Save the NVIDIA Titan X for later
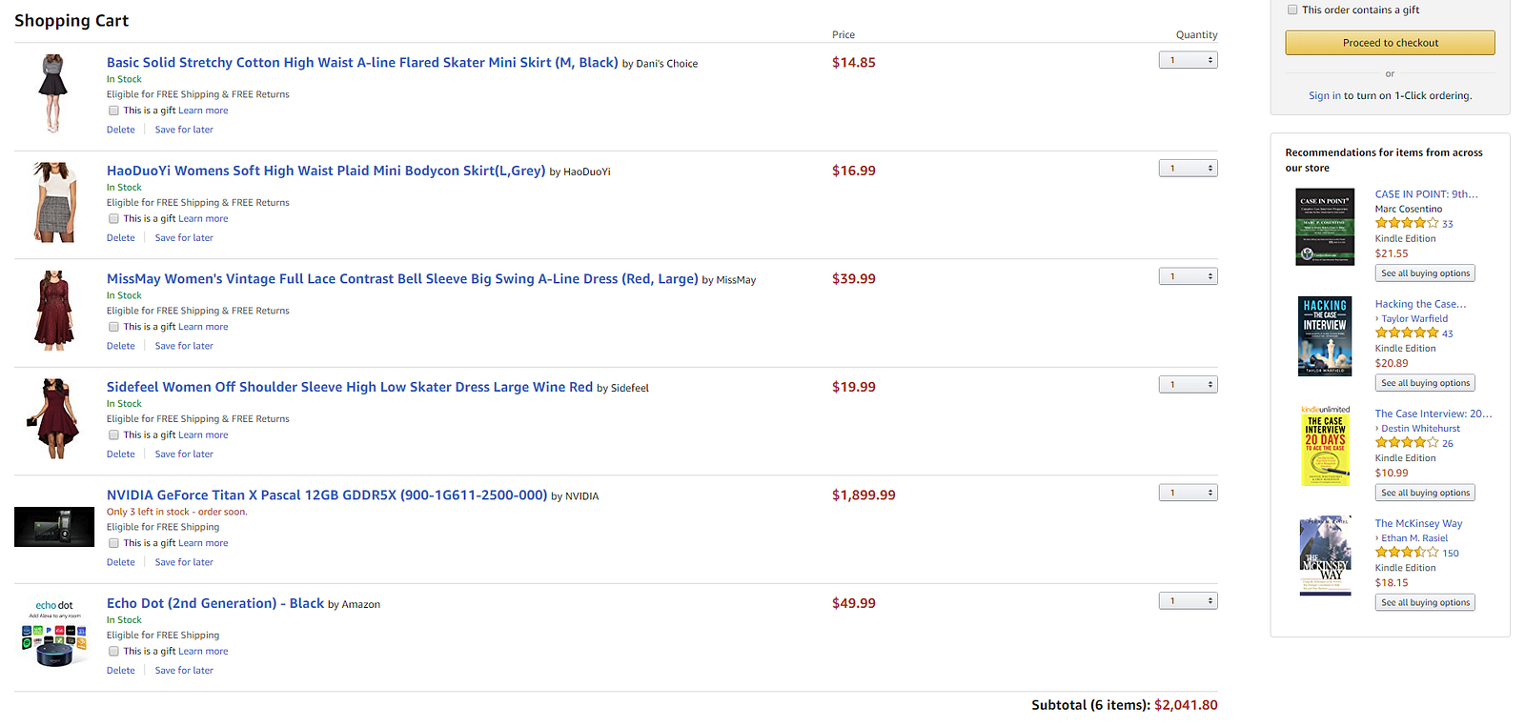The width and height of the screenshot is (1525, 727). point(184,562)
